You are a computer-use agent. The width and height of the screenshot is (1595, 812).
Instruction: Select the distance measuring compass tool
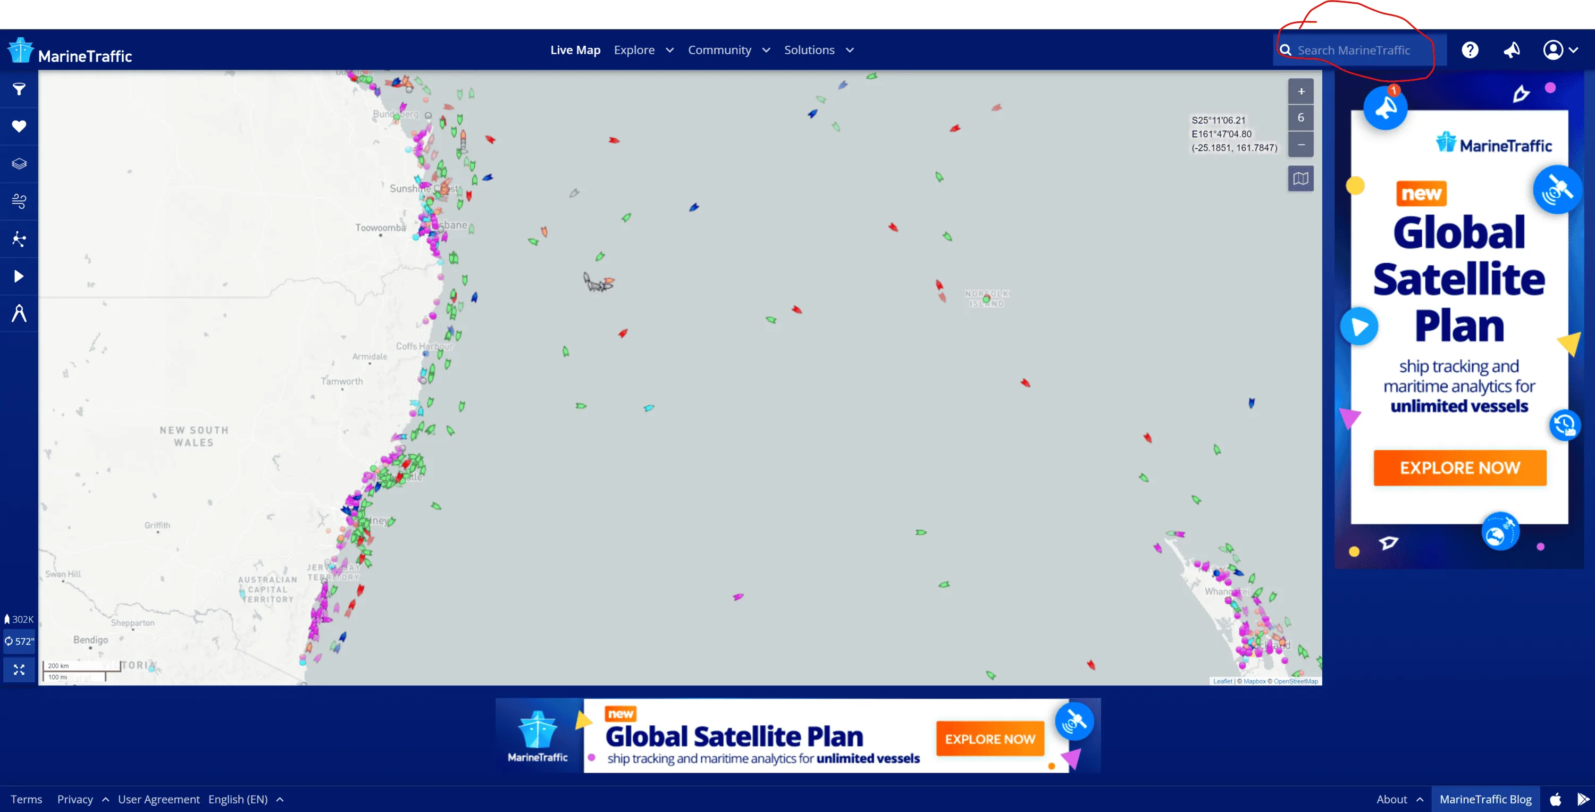(x=19, y=313)
